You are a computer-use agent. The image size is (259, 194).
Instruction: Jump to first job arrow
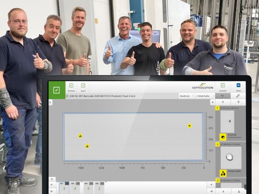point(52,191)
